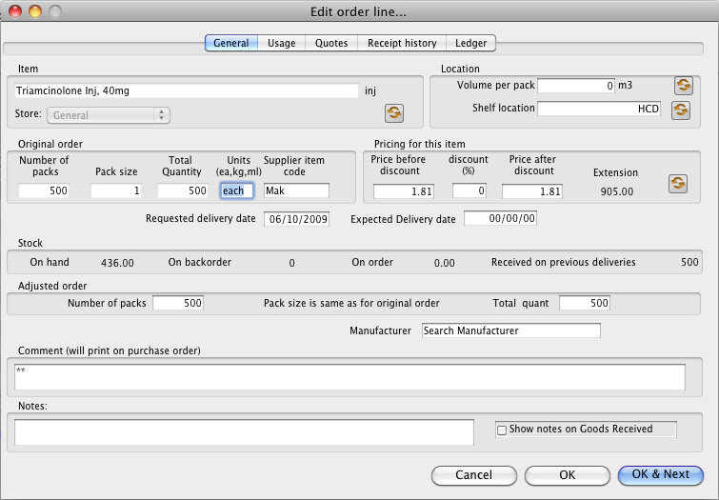The image size is (719, 500).
Task: Click the purchase order Comment text area
Action: 350,377
